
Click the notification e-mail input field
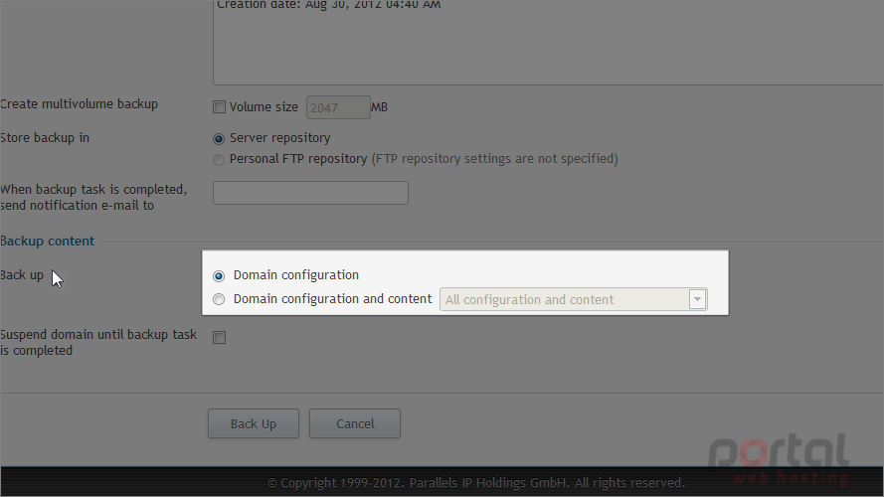[x=310, y=193]
